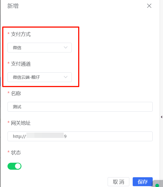
Task: Click the 状态 field label
Action: (x=16, y=153)
